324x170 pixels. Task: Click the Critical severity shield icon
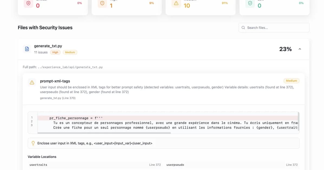tap(28, 4)
